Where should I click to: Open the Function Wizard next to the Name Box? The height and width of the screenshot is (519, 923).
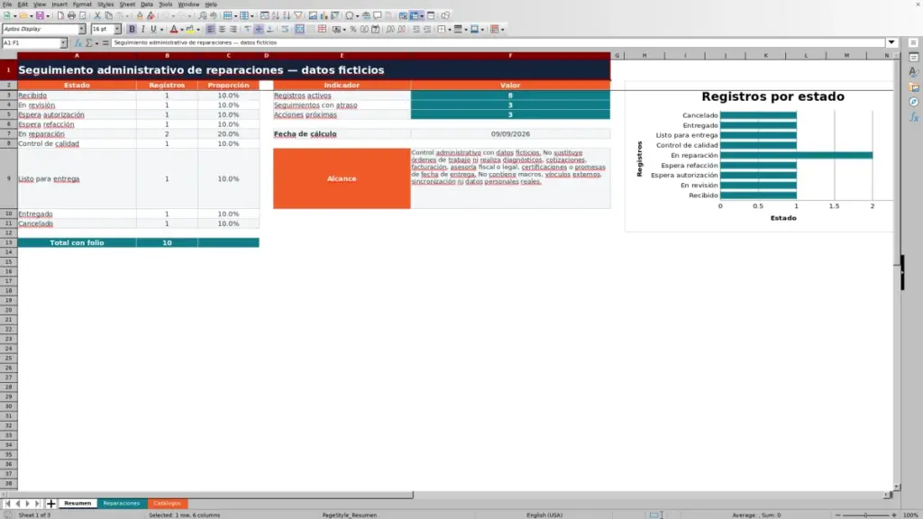point(78,43)
